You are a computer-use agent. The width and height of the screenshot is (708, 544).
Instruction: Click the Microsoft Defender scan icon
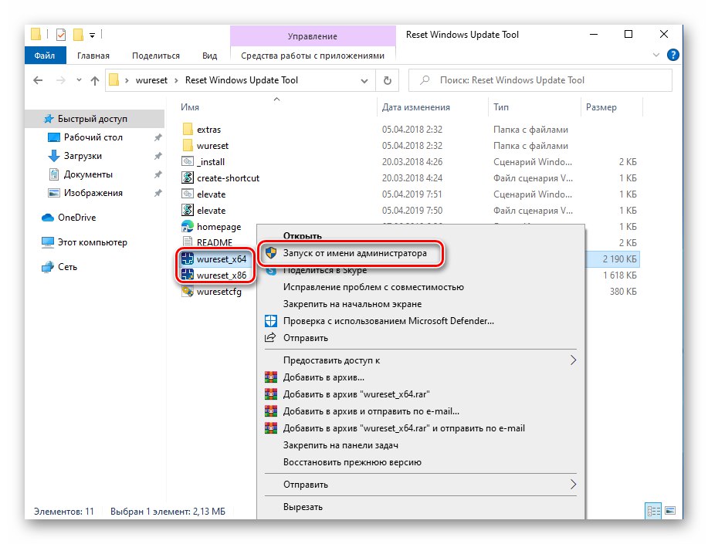[271, 321]
